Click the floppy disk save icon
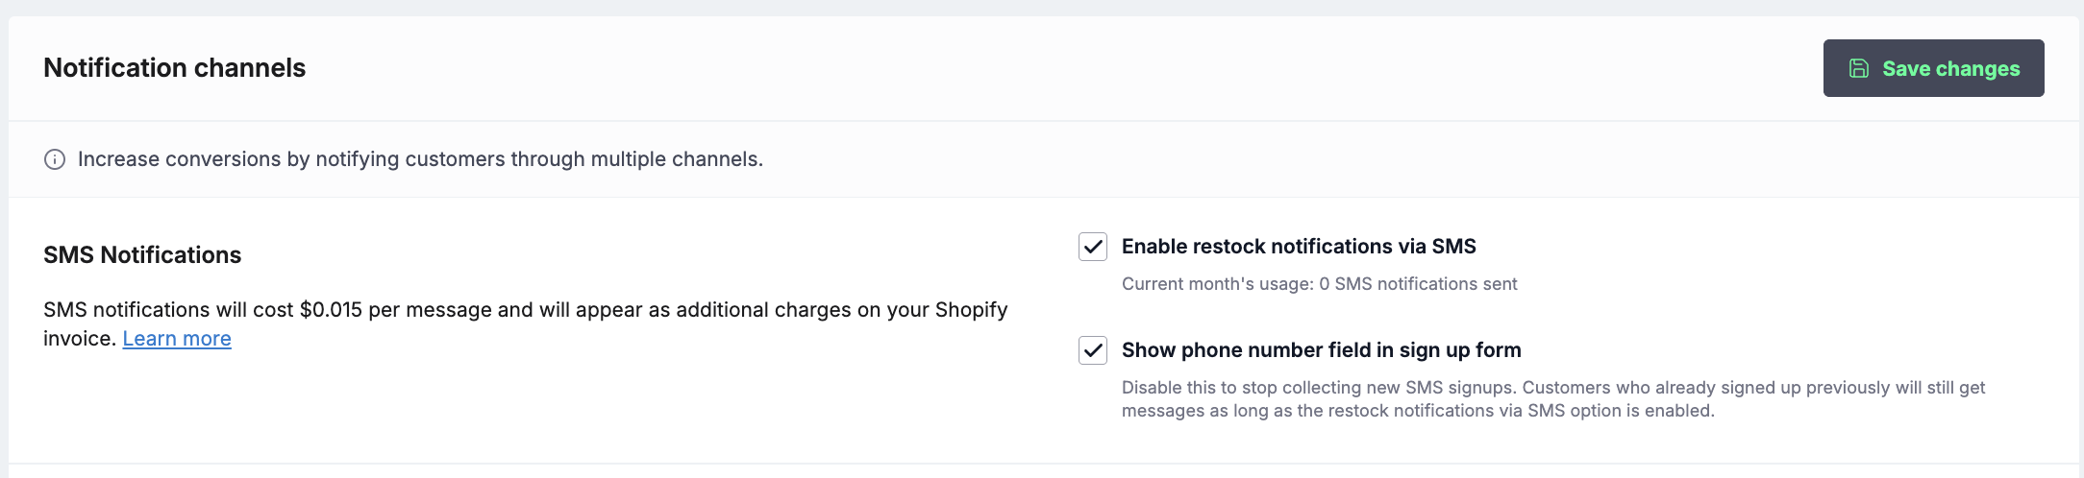This screenshot has width=2084, height=478. (x=1859, y=68)
